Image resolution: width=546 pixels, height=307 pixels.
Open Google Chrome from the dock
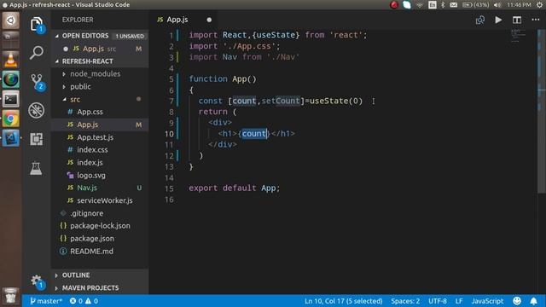tap(11, 119)
